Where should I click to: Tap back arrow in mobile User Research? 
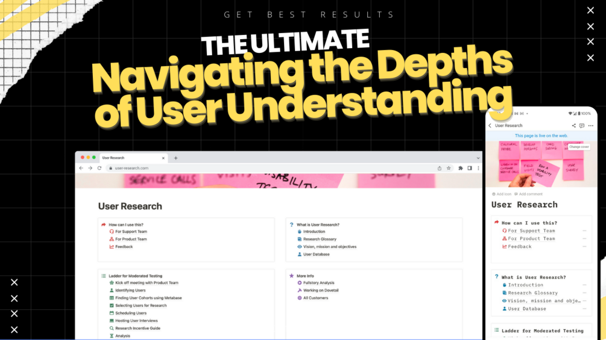[490, 126]
